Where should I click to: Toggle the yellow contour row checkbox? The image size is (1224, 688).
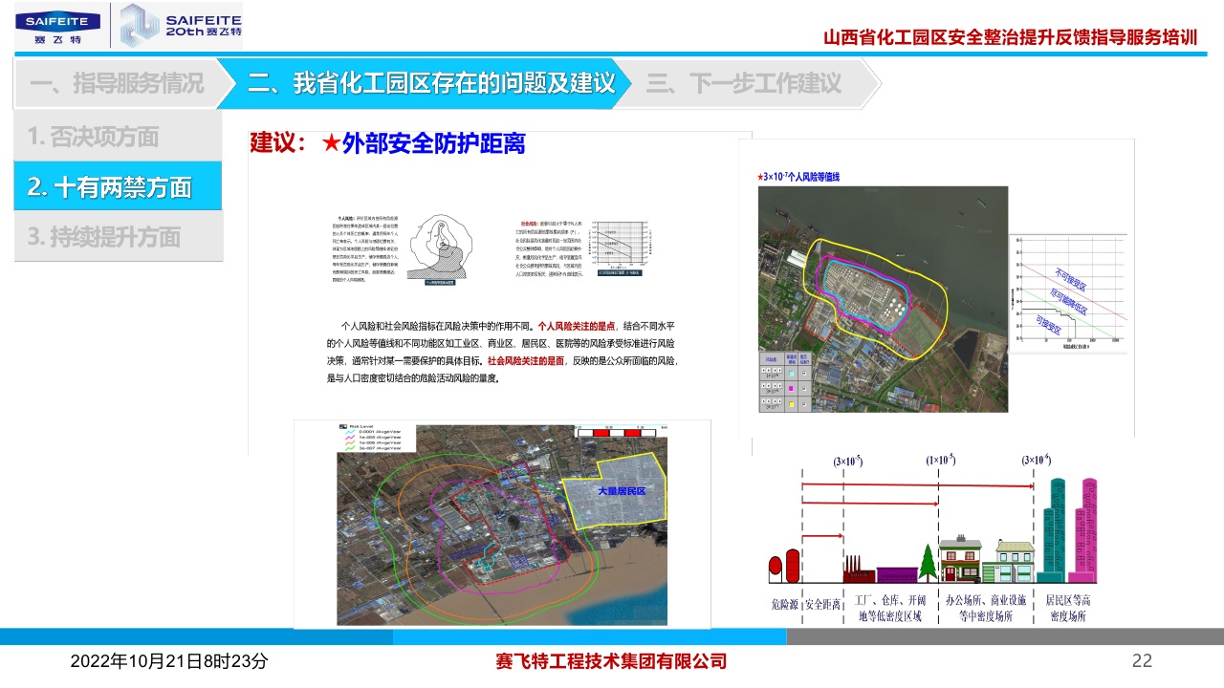click(x=804, y=405)
